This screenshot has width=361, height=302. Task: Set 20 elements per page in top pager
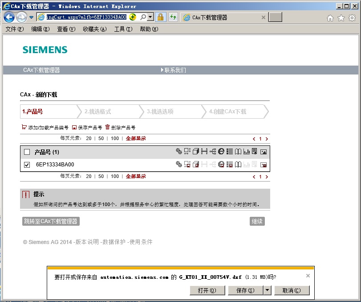[x=89, y=138]
